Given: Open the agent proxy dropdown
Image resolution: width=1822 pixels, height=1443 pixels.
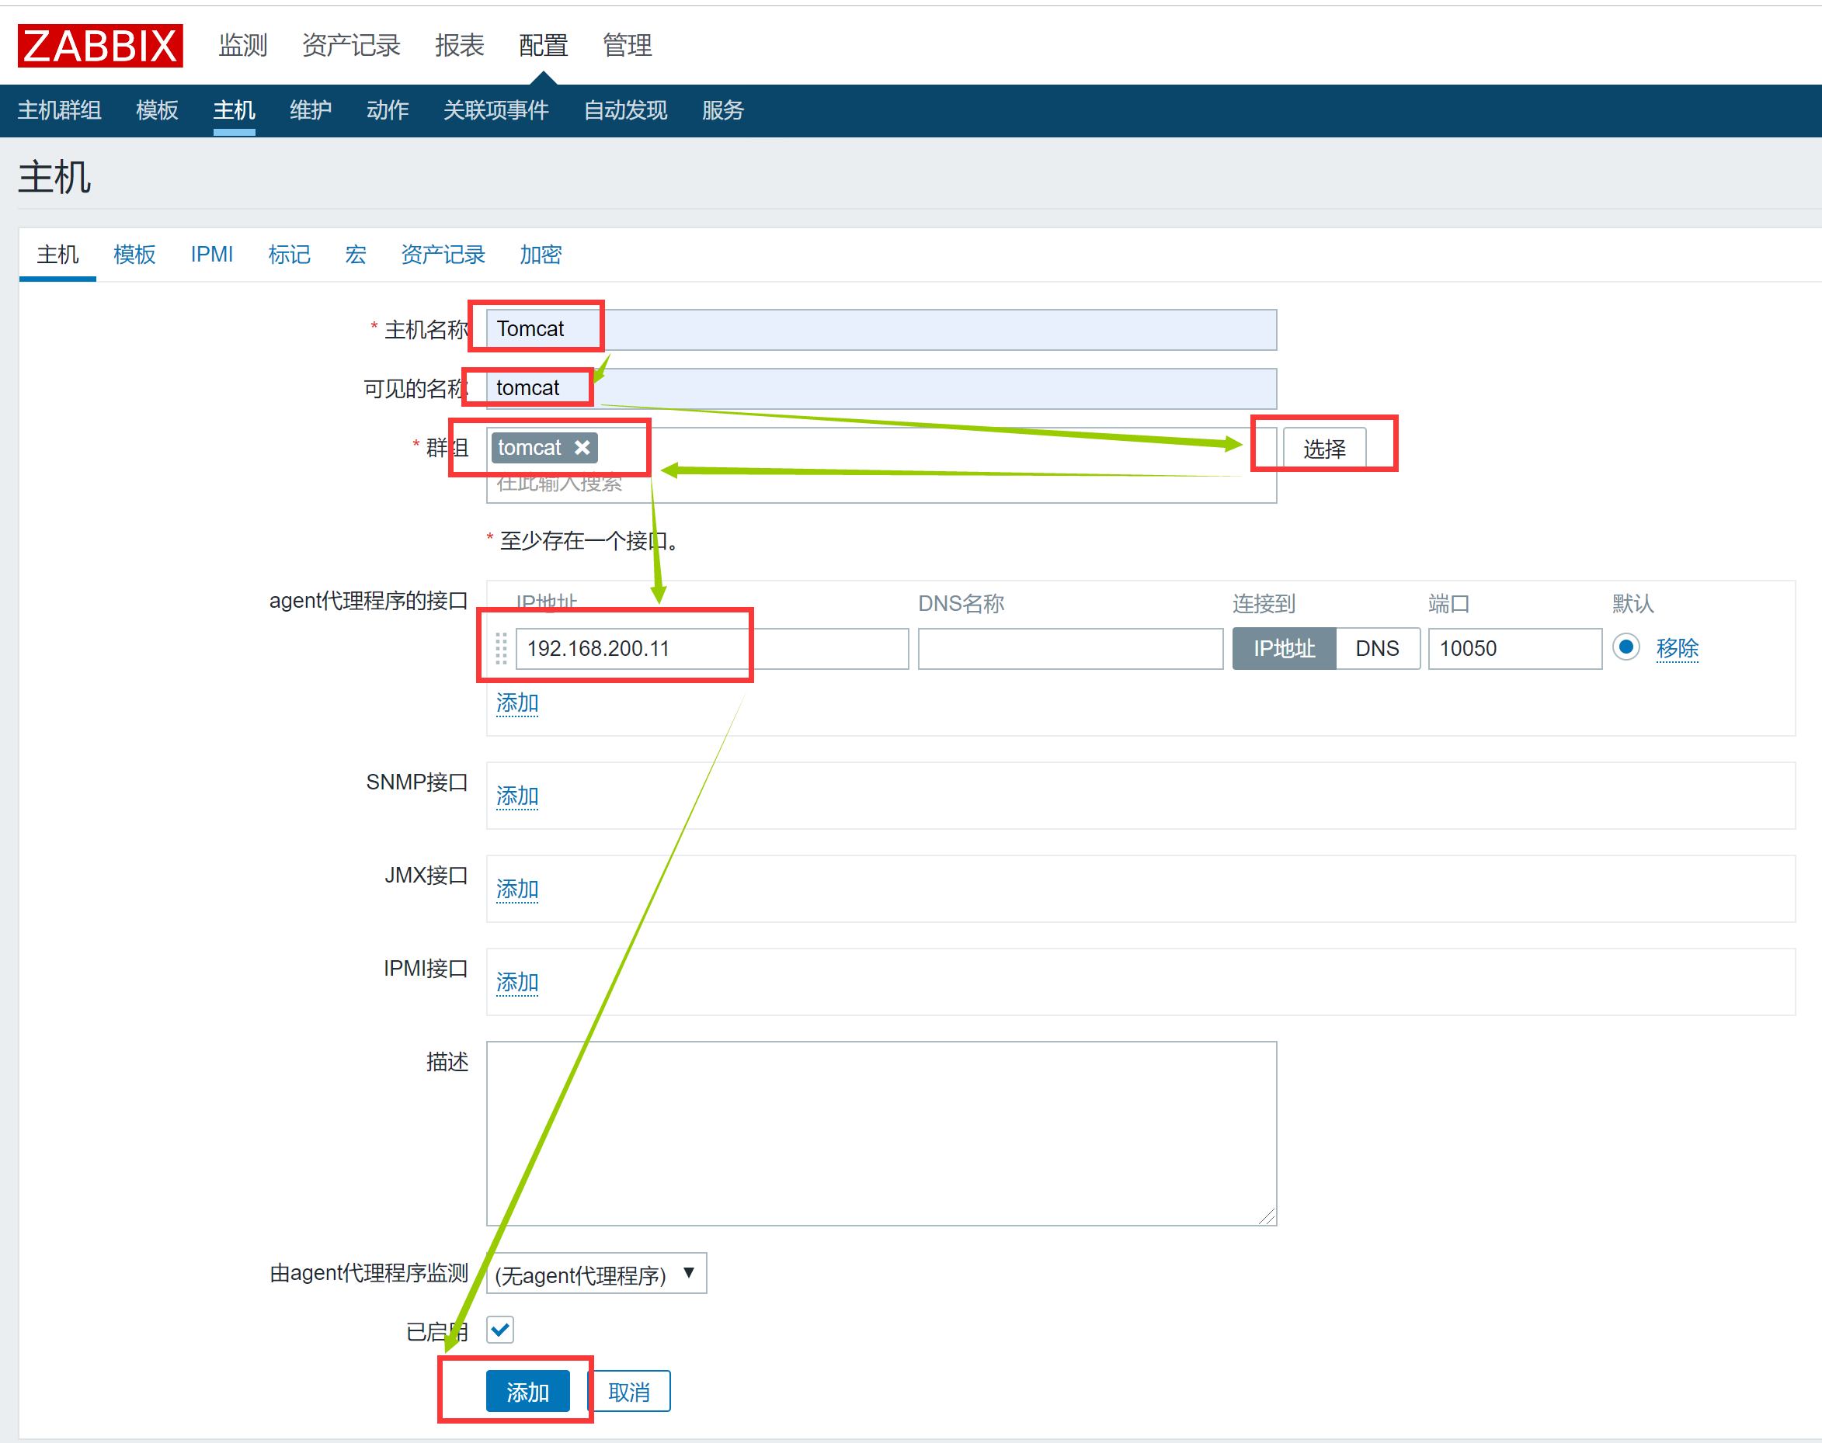Looking at the screenshot, I should pos(596,1273).
